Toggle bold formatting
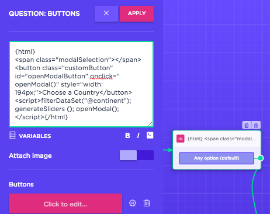270x214 pixels. tap(127, 136)
